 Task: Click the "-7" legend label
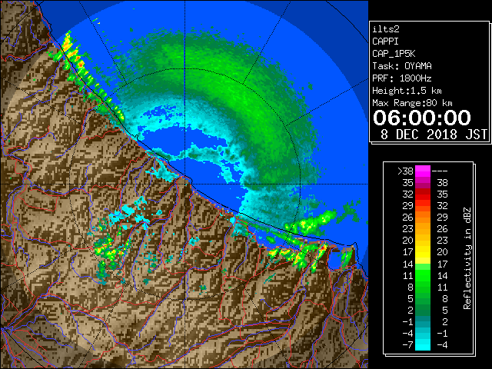pos(407,345)
